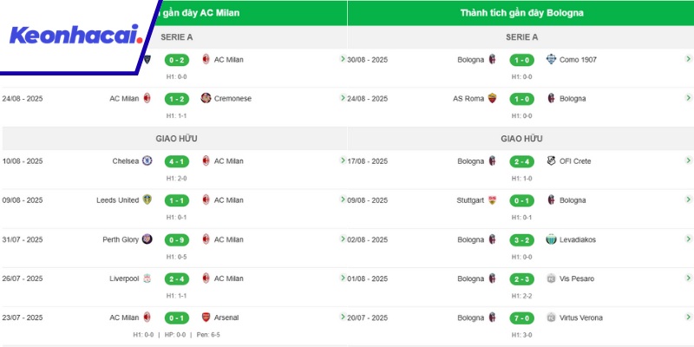Click the OFI Crete crest icon
This screenshot has height=347, width=694.
[x=550, y=160]
